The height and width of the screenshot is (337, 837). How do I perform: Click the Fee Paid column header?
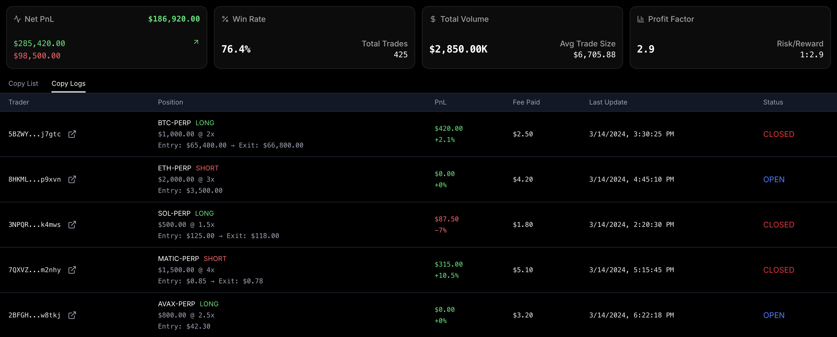pyautogui.click(x=526, y=102)
